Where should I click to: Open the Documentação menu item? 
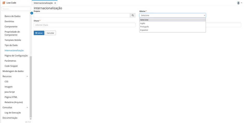[x=10, y=118]
